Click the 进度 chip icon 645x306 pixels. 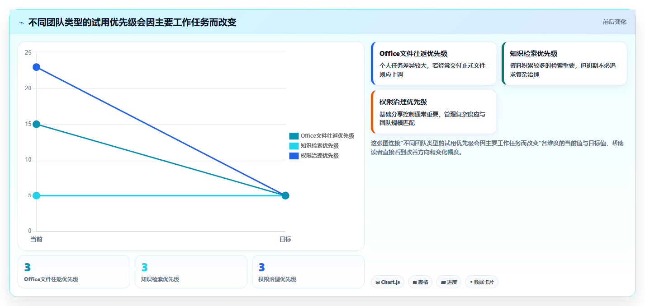(x=443, y=282)
